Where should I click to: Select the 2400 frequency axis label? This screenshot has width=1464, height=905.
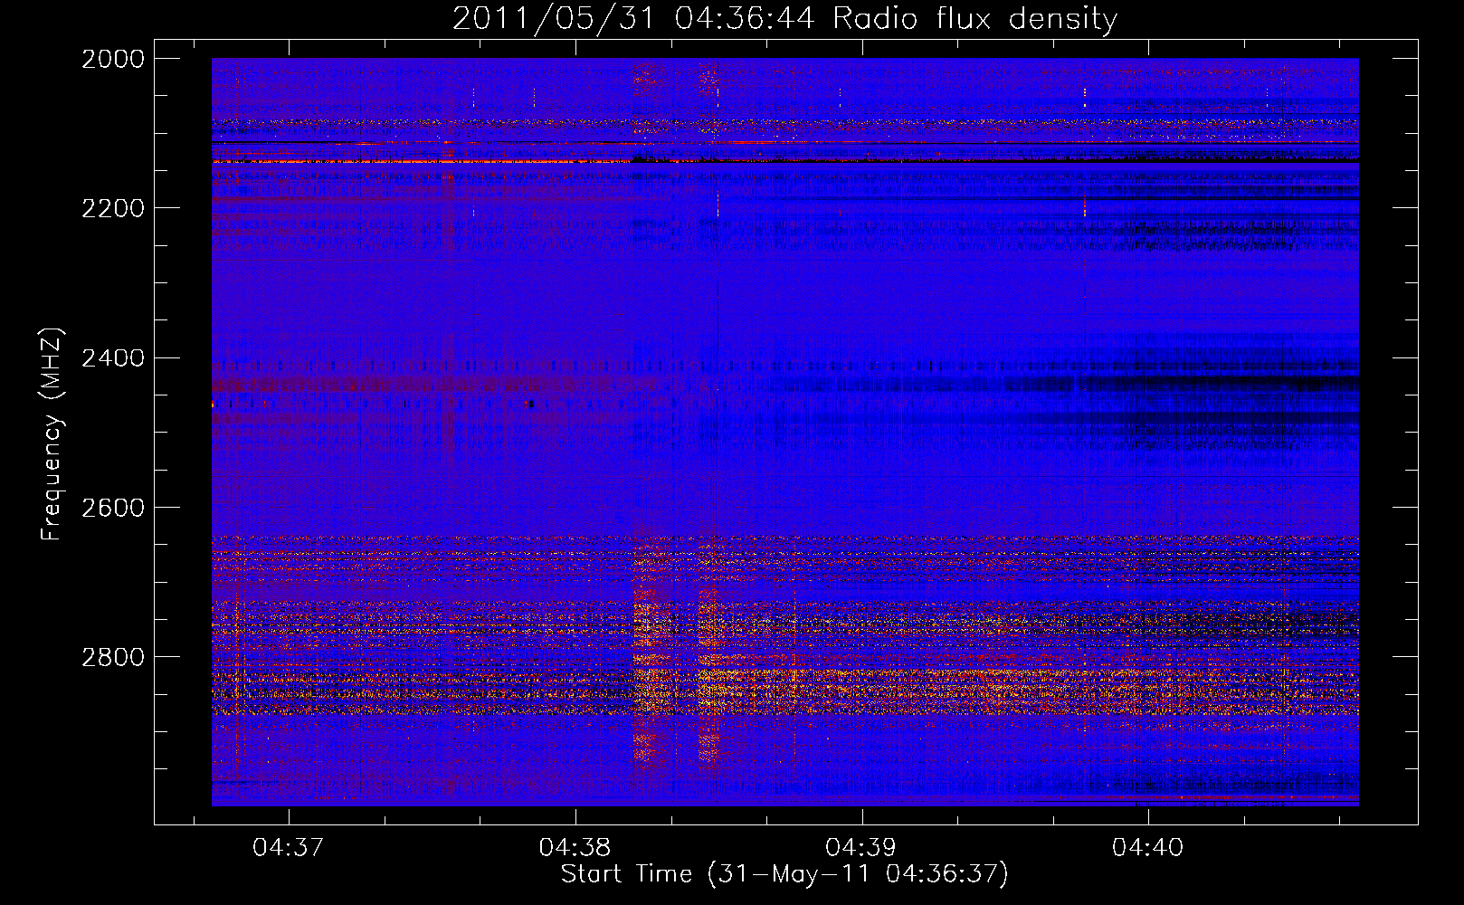coord(113,358)
